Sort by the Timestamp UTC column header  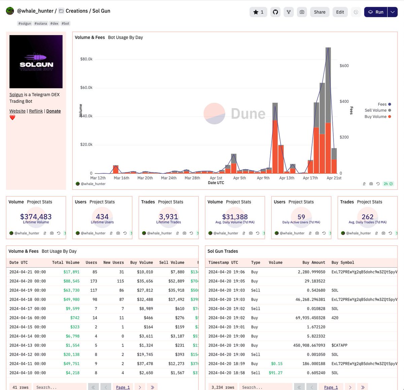223,263
